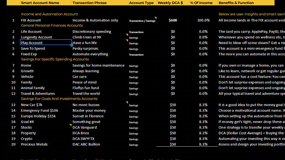Click the 'Family' account cell

46,82
